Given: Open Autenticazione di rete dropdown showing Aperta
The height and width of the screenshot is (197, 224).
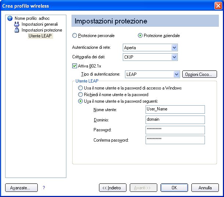Looking at the screenshot, I should point(150,48).
